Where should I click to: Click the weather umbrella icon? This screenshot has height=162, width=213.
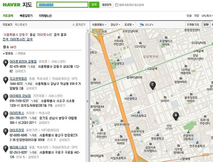click(141, 25)
